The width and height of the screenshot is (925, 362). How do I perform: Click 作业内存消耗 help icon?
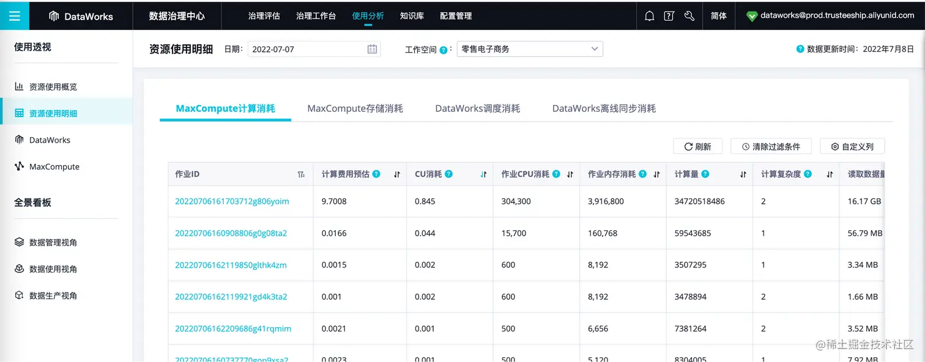point(642,174)
